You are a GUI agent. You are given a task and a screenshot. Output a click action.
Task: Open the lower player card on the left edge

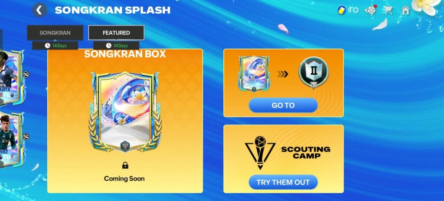tap(11, 140)
